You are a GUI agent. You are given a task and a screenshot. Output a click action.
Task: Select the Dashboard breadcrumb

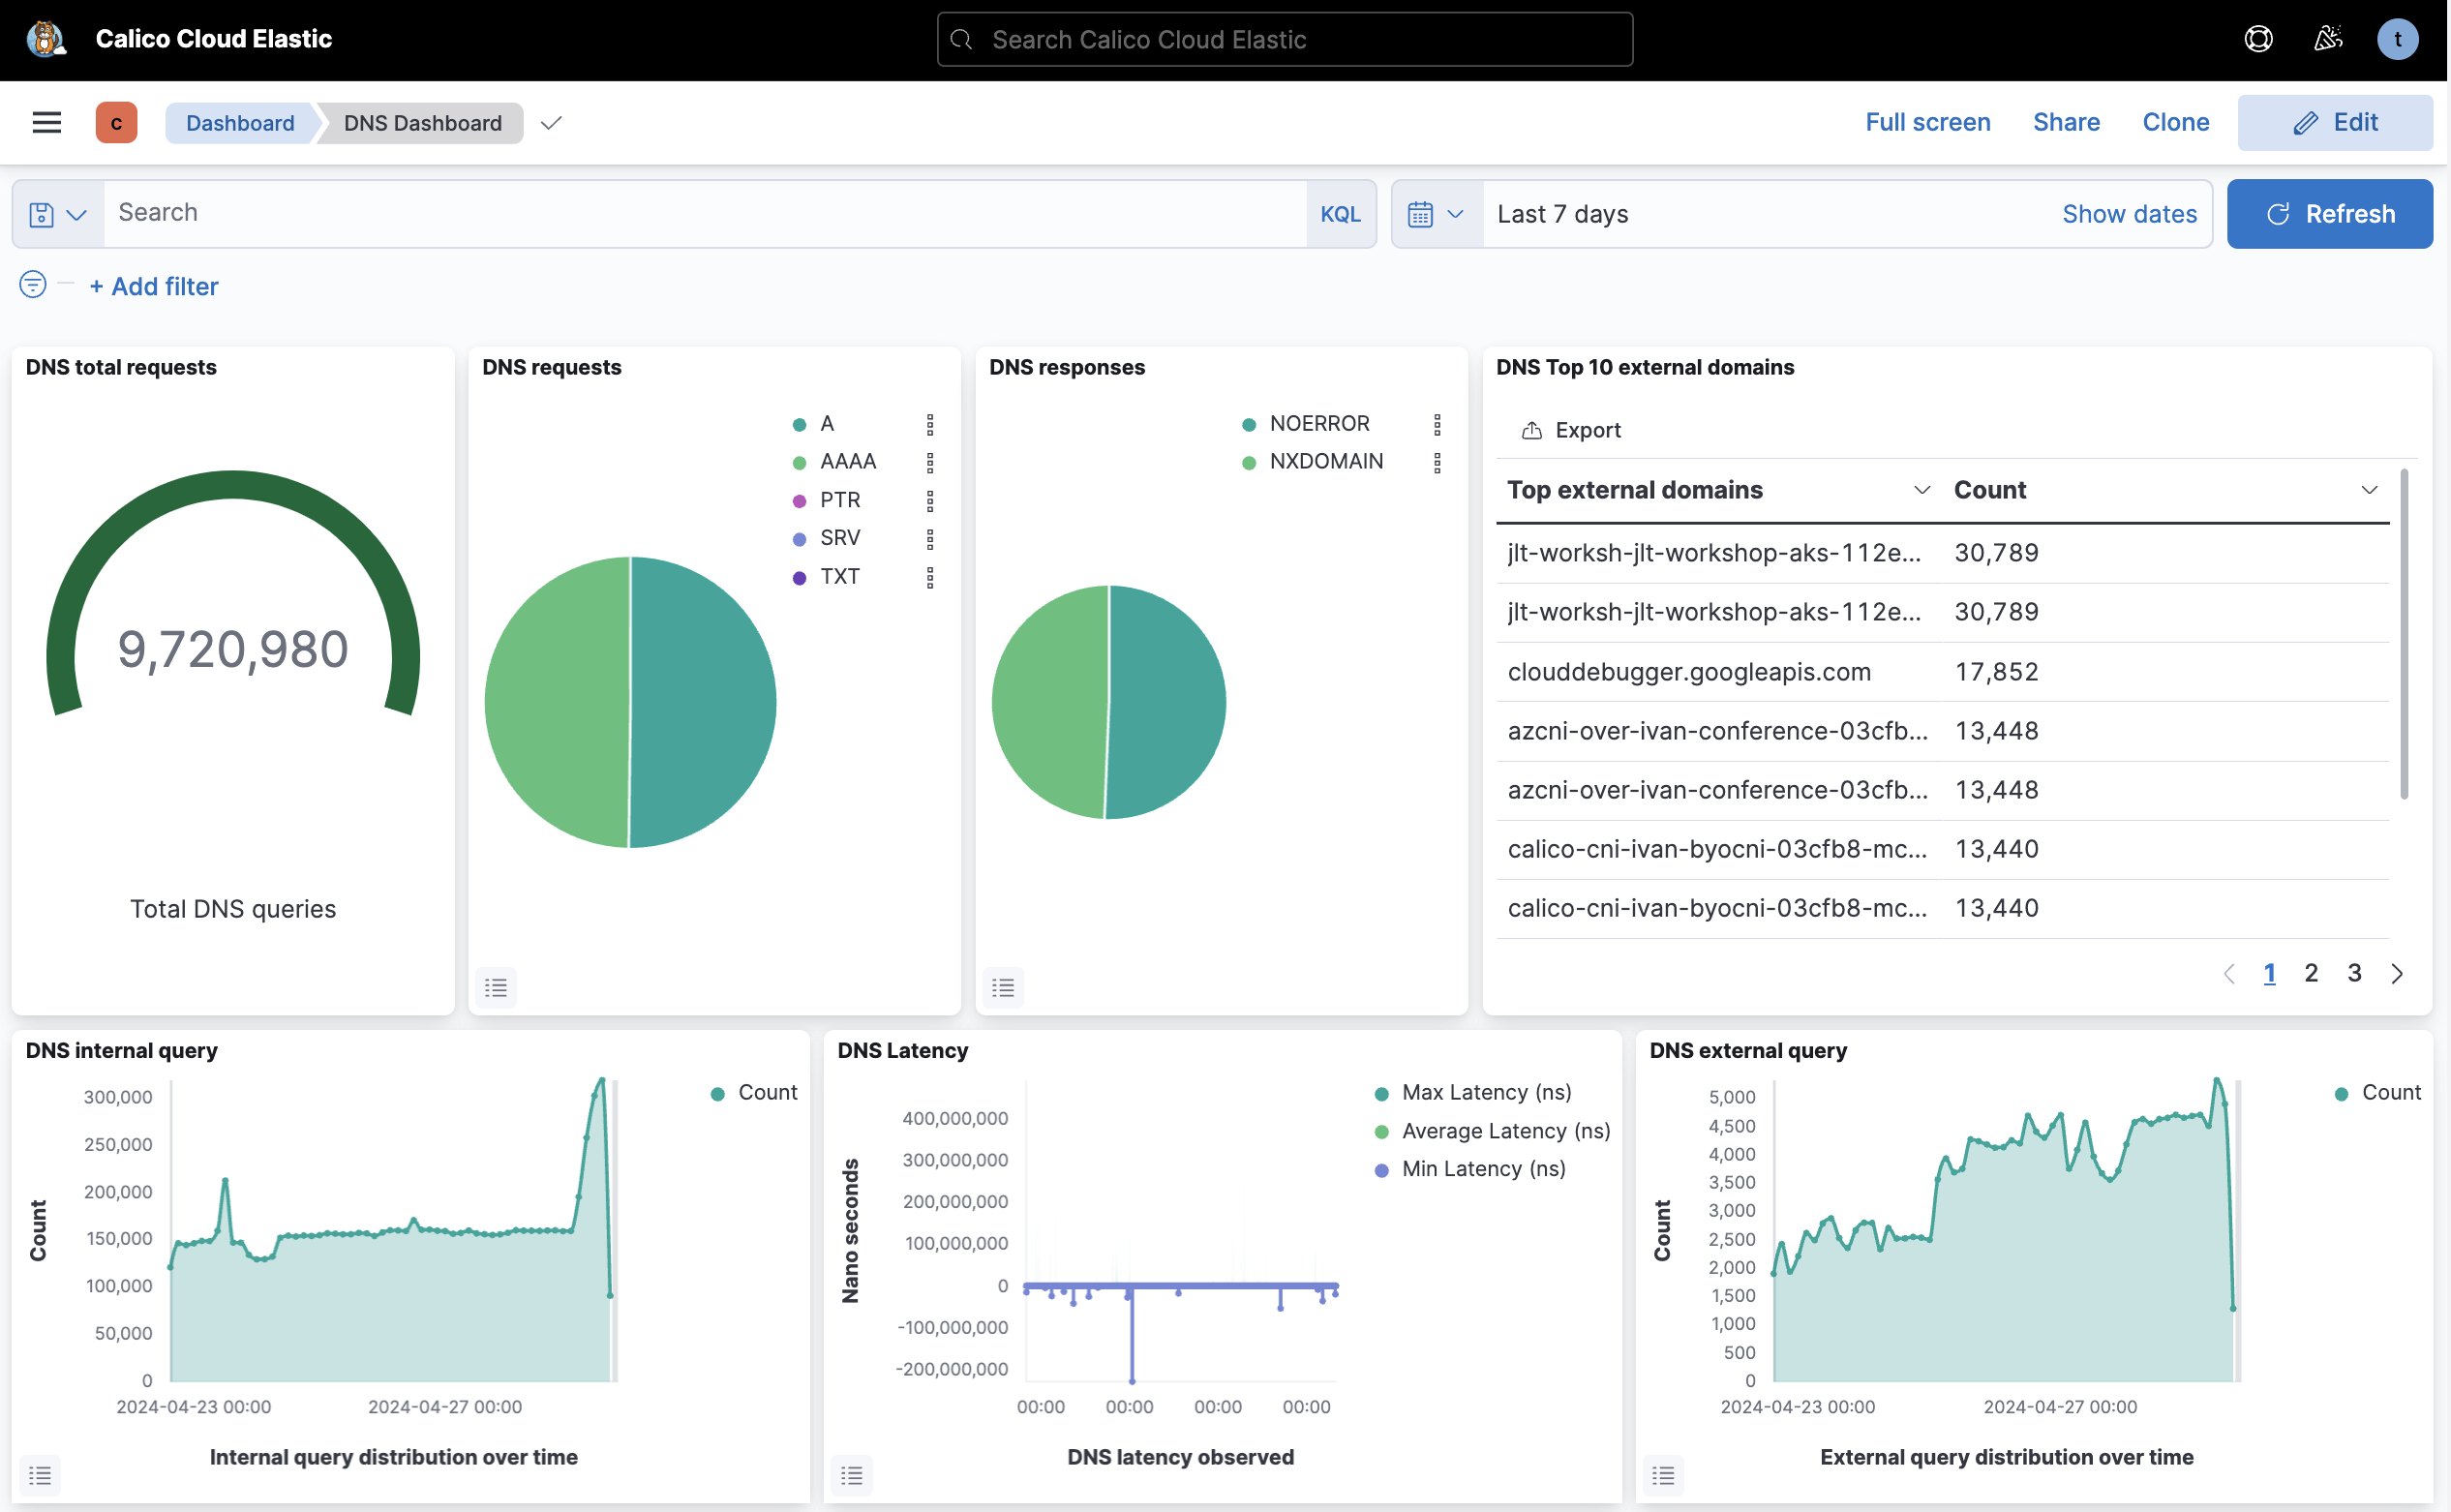[x=240, y=122]
